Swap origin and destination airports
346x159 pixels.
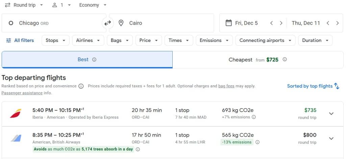(108, 23)
